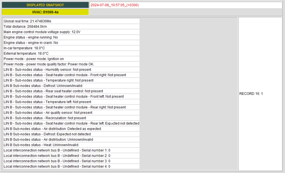
Task: Select Heat: Unknown/invalid row
Action: point(71,145)
